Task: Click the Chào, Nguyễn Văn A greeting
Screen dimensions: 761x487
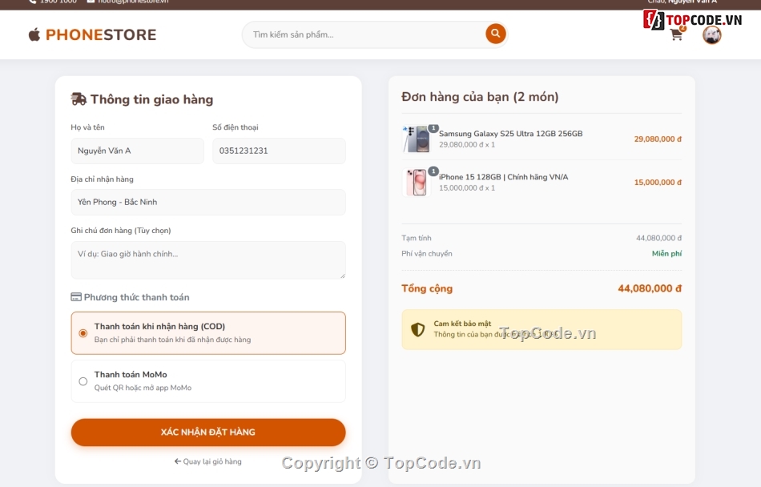Action: tap(681, 2)
